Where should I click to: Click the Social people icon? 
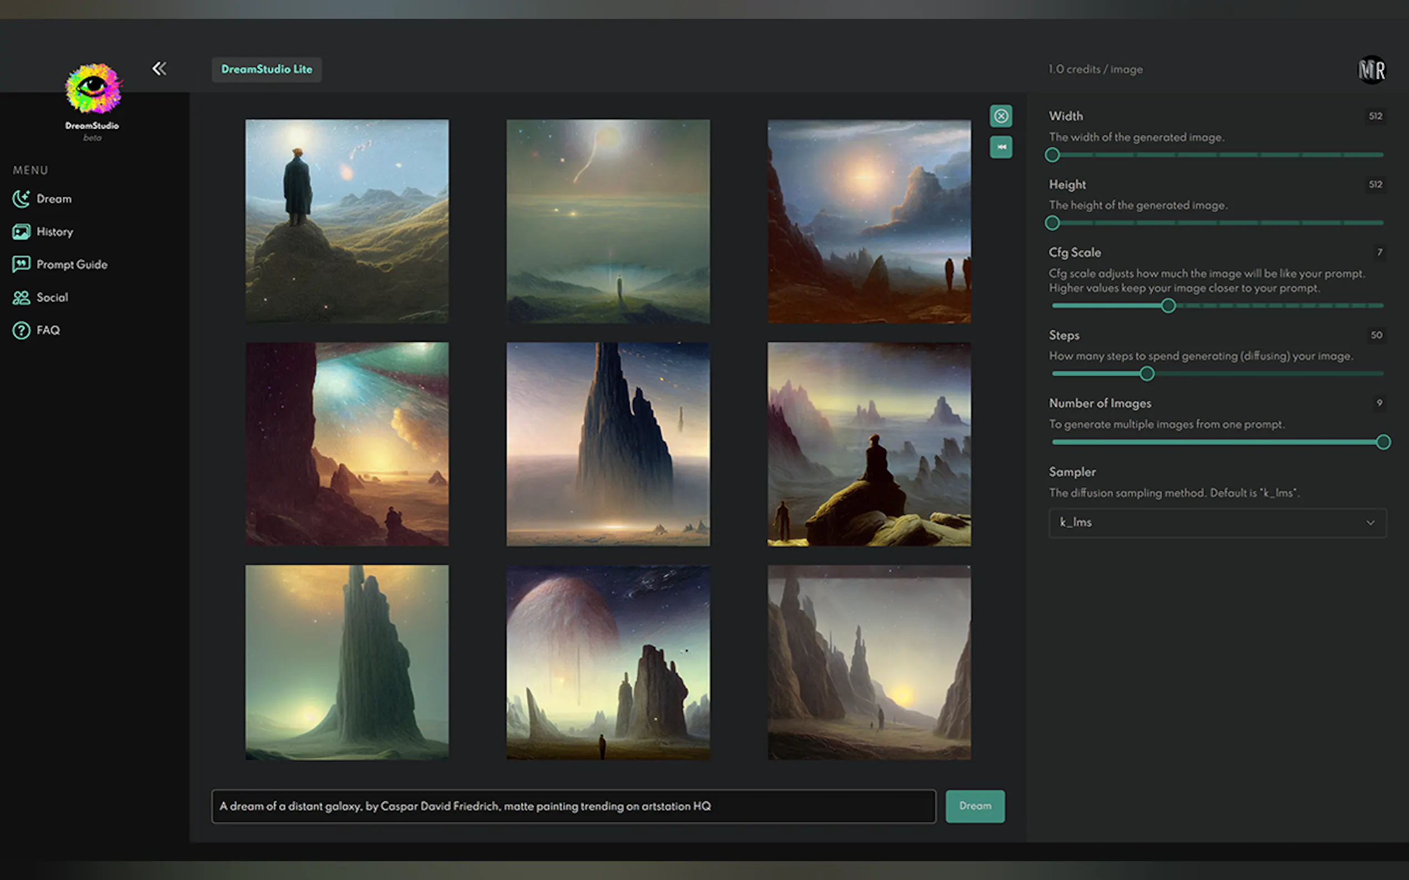pyautogui.click(x=22, y=298)
